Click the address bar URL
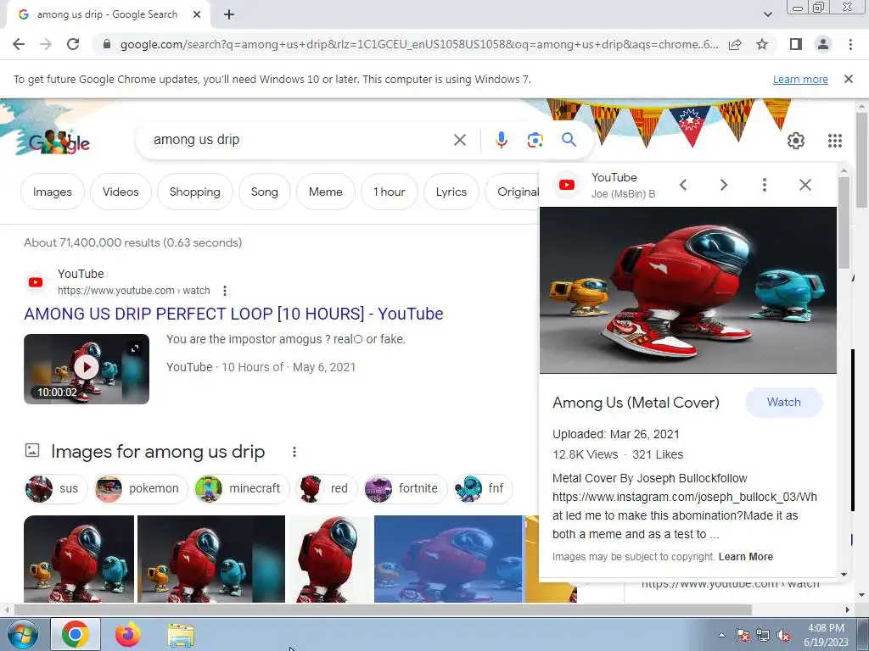869x651 pixels. coord(419,44)
